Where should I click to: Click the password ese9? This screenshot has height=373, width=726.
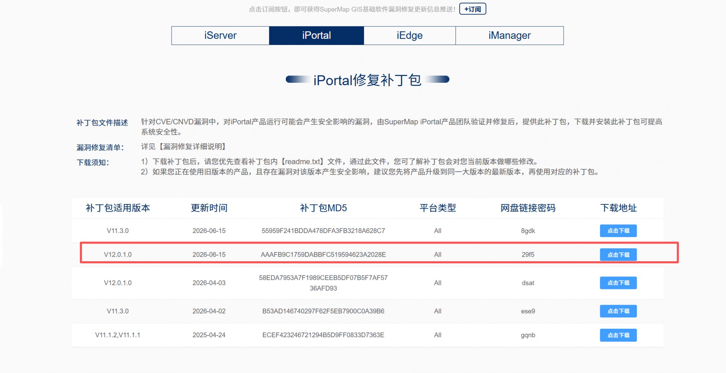coord(528,311)
